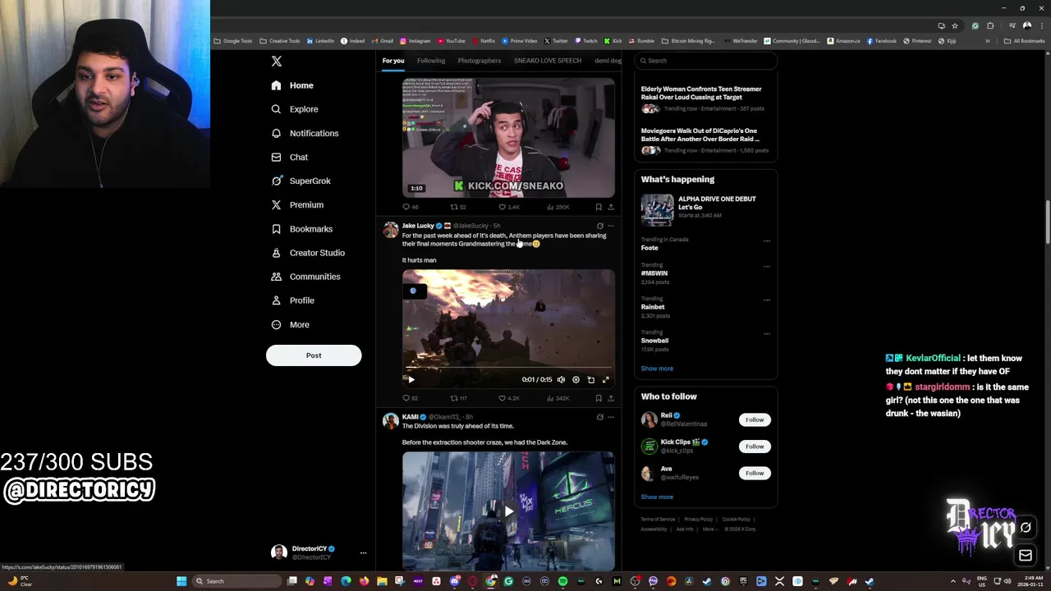1051x591 pixels.
Task: Bookmark the SNEAKO video post
Action: tap(599, 207)
